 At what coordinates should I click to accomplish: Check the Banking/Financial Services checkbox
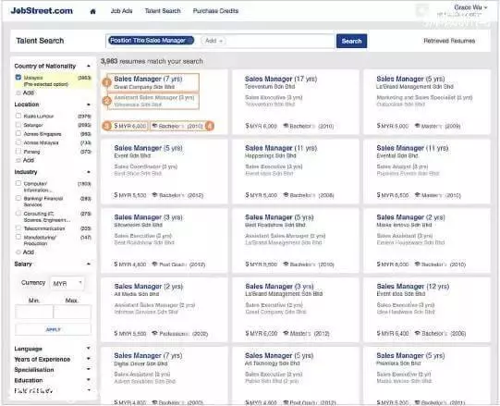point(18,198)
